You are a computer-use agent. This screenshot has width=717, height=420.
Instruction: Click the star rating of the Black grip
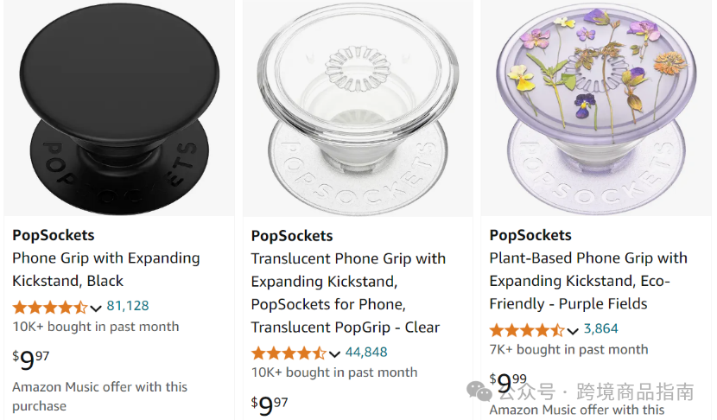pos(50,307)
